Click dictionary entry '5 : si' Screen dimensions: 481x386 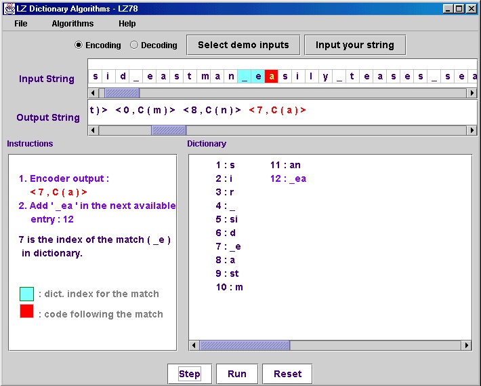tap(227, 219)
